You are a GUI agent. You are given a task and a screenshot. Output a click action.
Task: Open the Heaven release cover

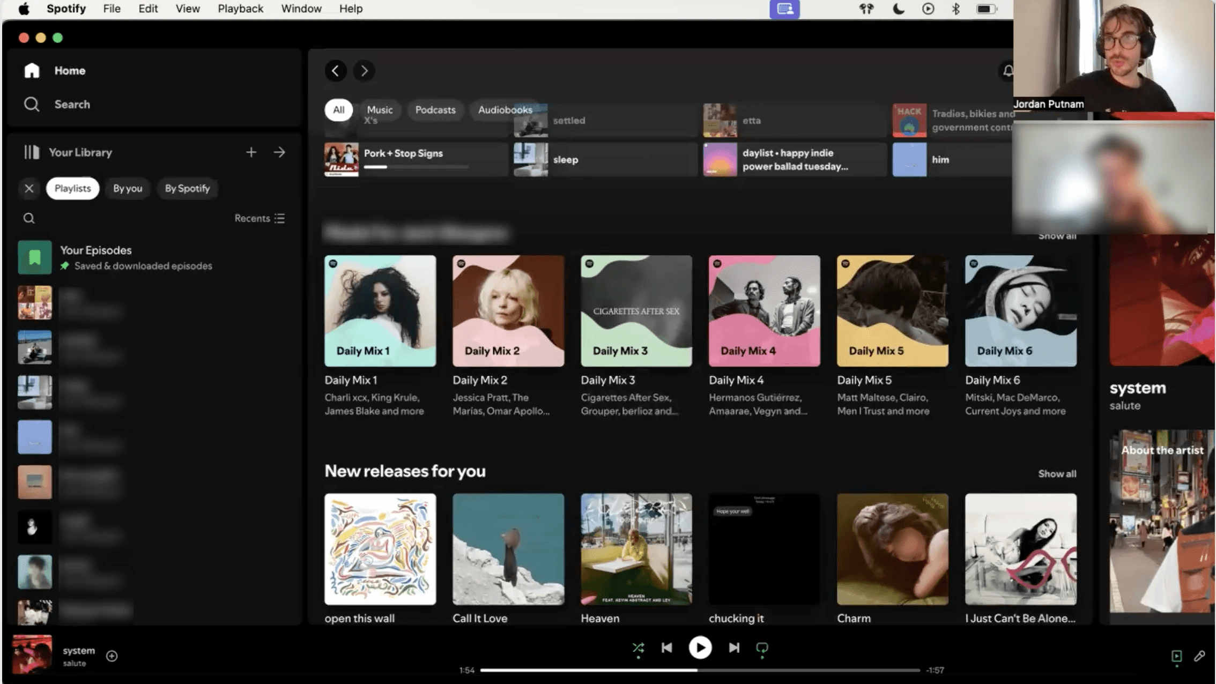636,549
